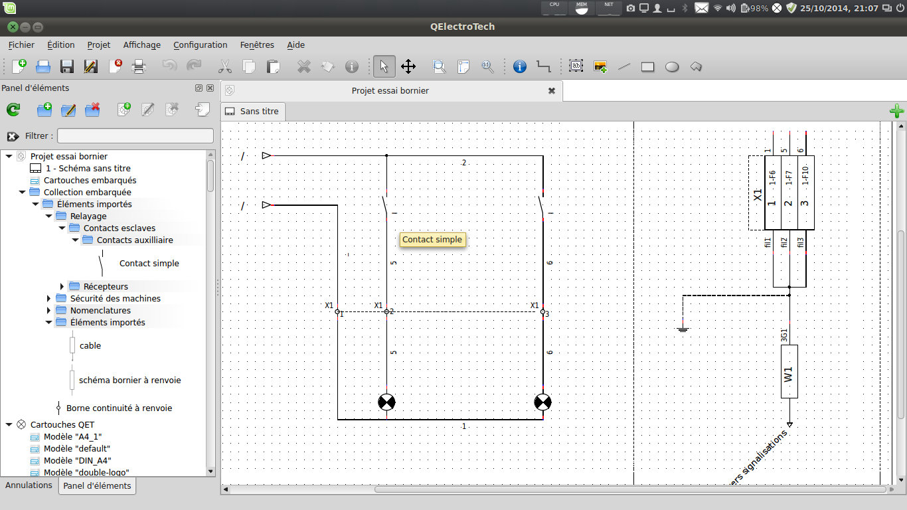Click the add text field tool
Screen dimensions: 907x510
coord(576,66)
